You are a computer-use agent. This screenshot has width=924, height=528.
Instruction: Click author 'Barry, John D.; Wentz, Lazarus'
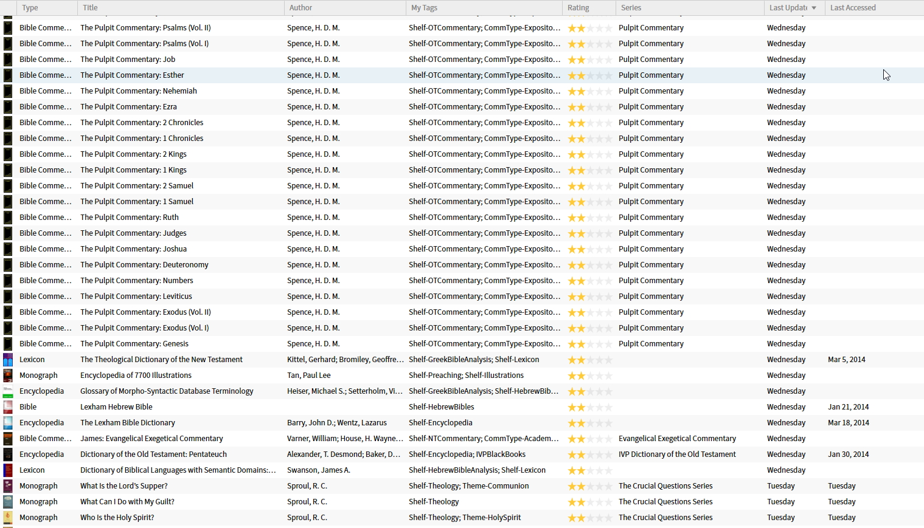(x=337, y=423)
